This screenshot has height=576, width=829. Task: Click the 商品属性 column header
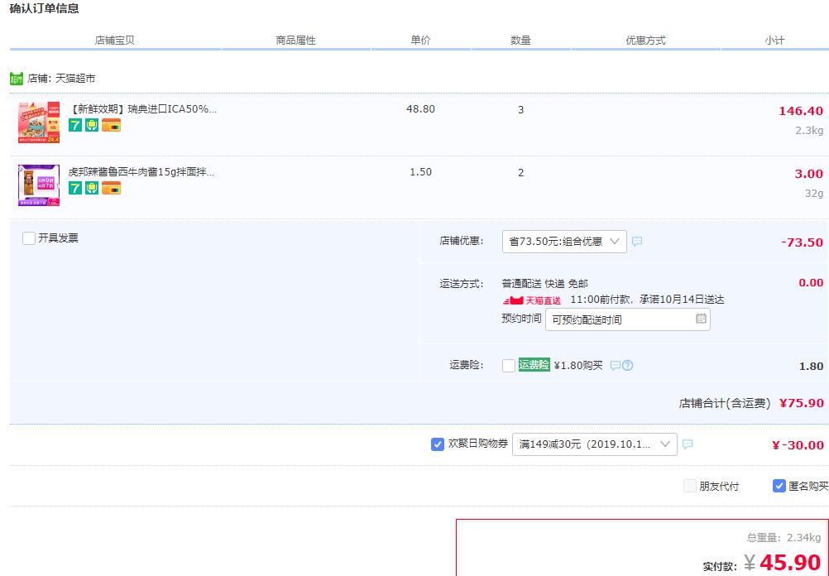pyautogui.click(x=295, y=41)
